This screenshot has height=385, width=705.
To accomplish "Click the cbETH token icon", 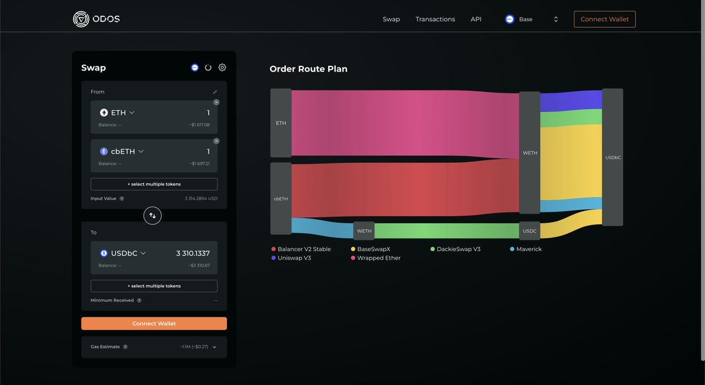I will click(104, 152).
